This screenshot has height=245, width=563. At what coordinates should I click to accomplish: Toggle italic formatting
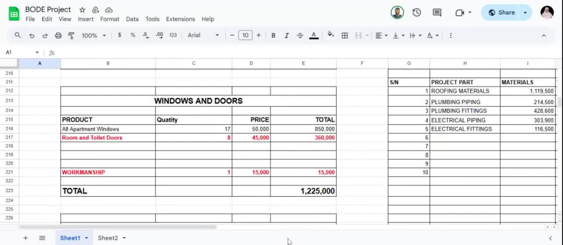point(287,35)
